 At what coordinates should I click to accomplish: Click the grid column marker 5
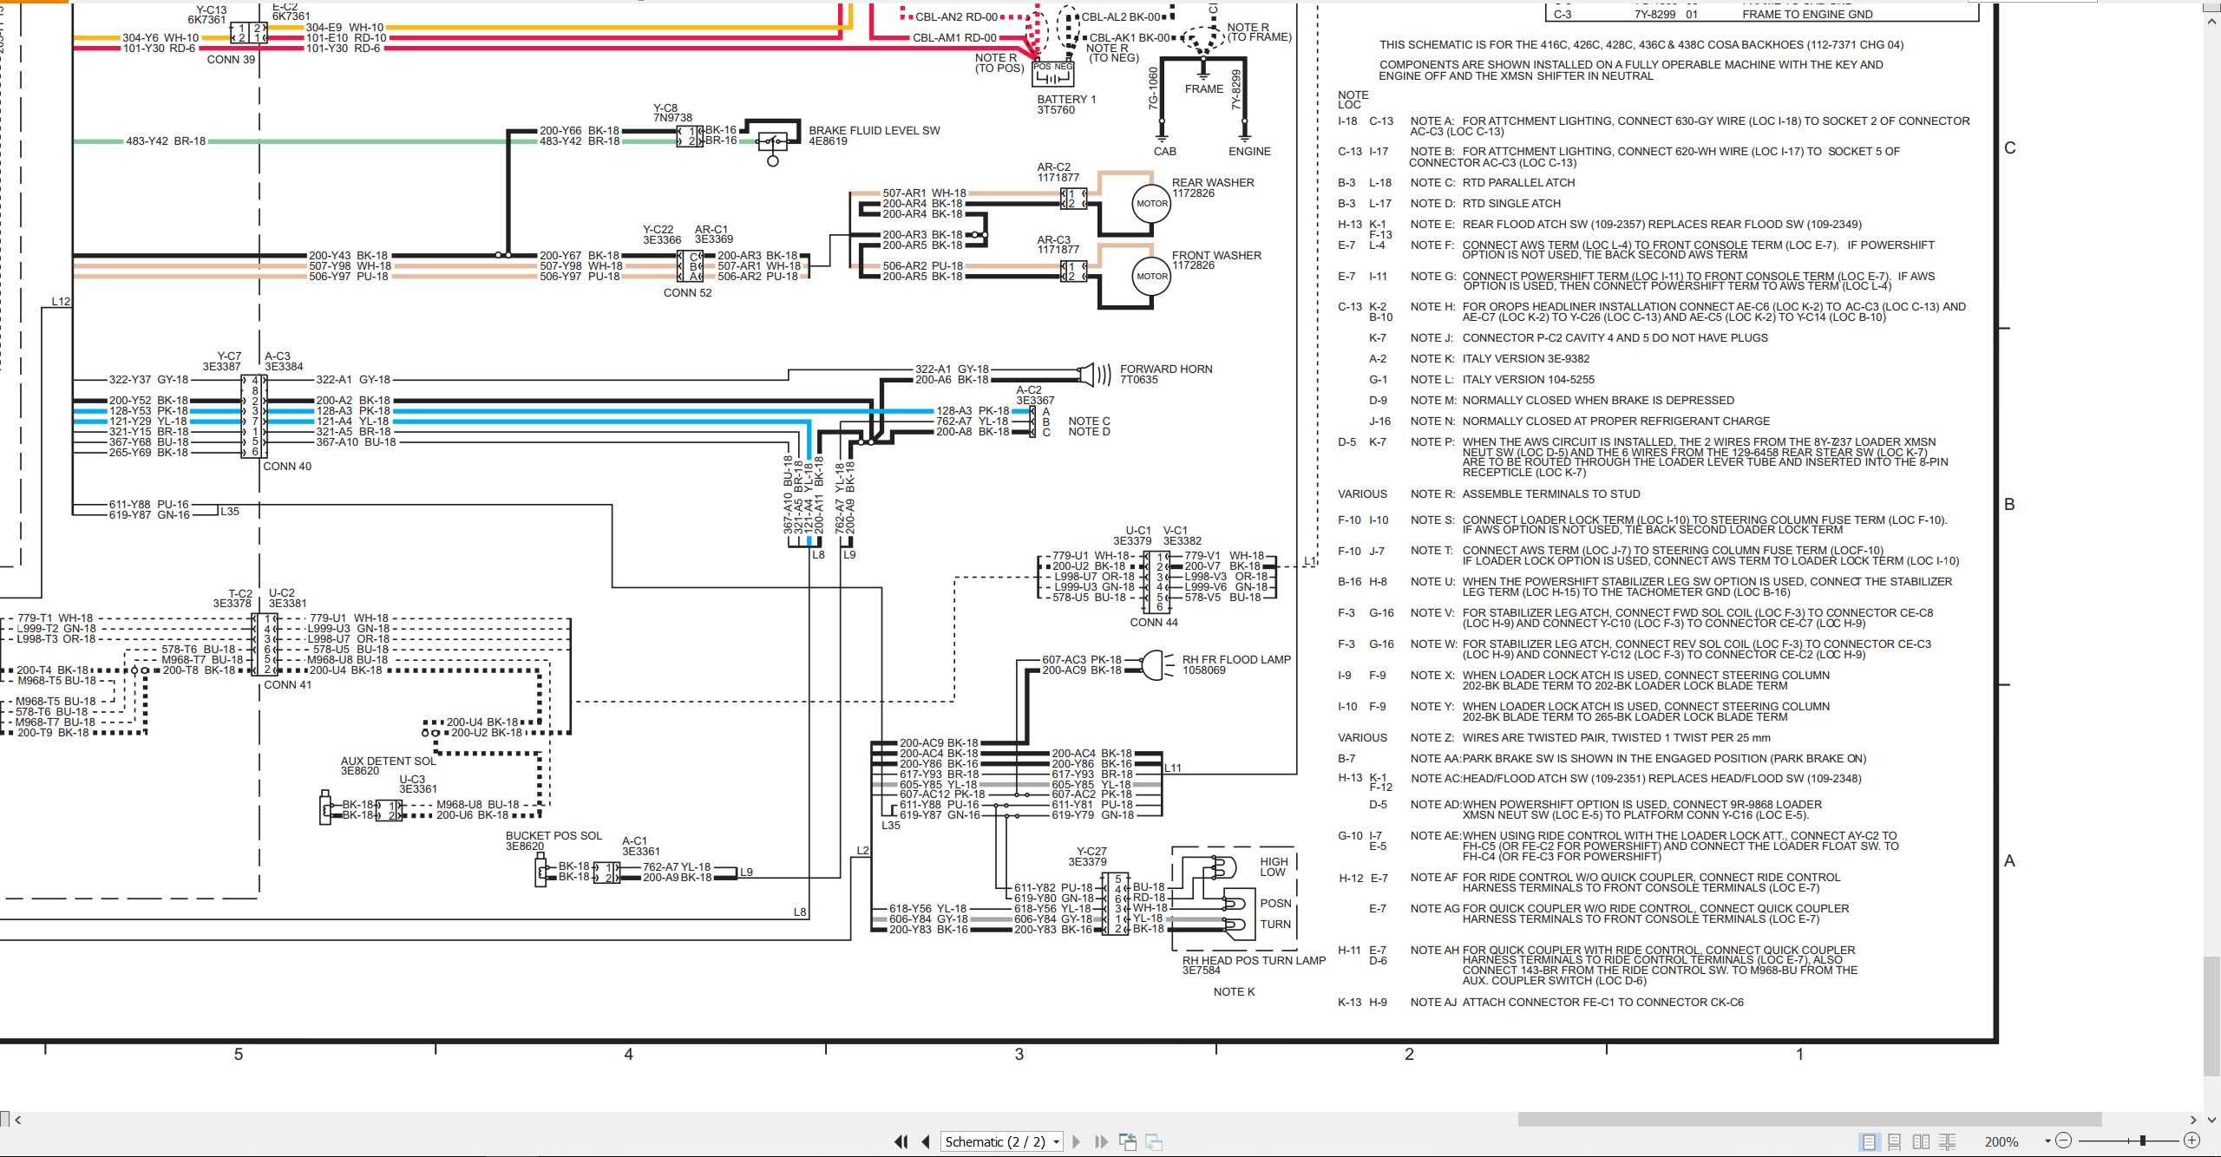(239, 1054)
